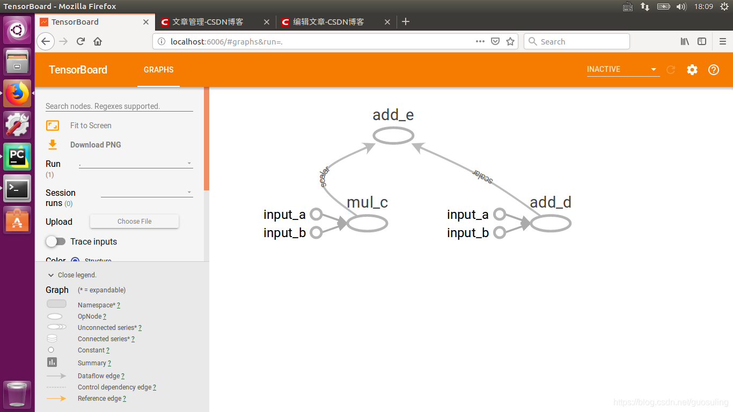This screenshot has height=412, width=733.
Task: Reload the current page
Action: [x=80, y=41]
